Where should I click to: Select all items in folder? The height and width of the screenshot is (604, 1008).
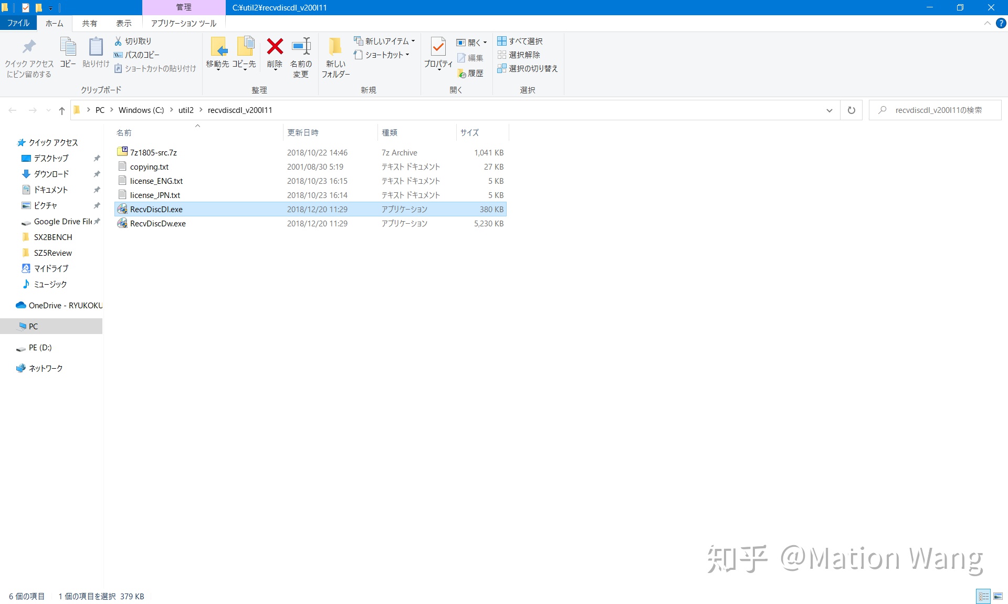(520, 41)
